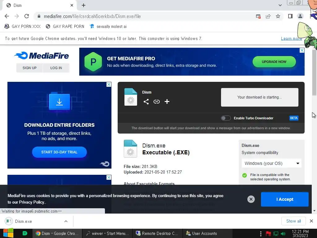Image resolution: width=317 pixels, height=238 pixels.
Task: Go back to the previous page
Action: coord(7,16)
